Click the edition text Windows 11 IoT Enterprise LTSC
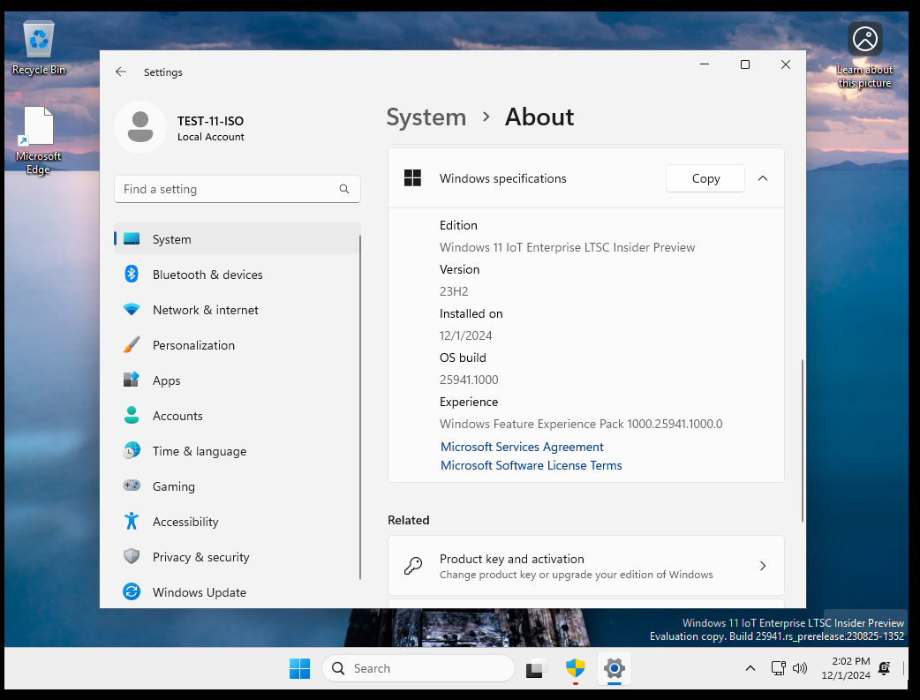Viewport: 920px width, 700px height. [567, 247]
